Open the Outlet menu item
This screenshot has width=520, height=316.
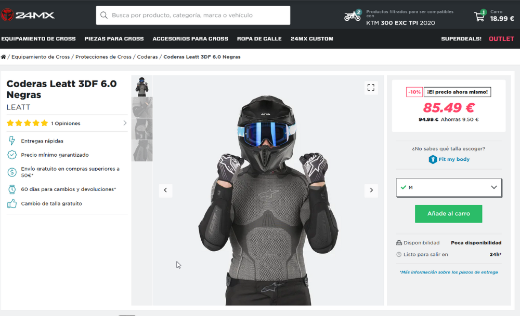click(x=501, y=39)
